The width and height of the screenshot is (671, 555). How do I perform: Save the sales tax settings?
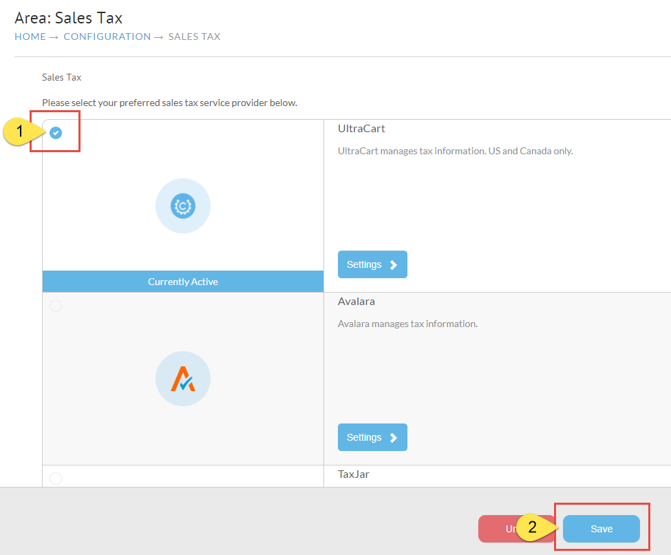(601, 529)
